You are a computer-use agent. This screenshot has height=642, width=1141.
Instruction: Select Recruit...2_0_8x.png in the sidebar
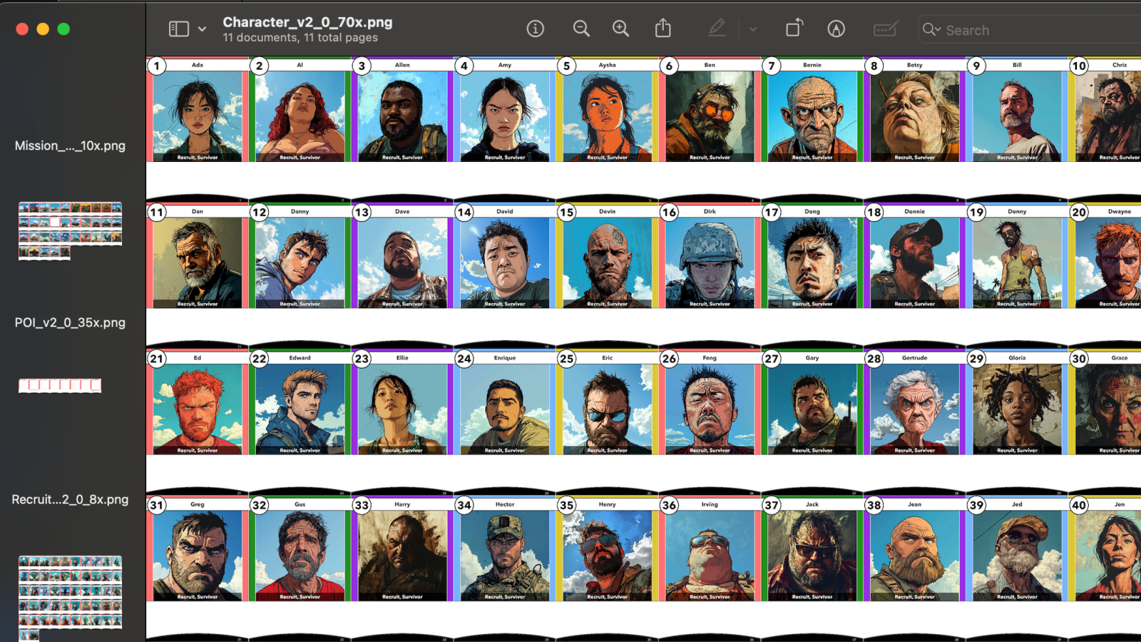[x=70, y=499]
